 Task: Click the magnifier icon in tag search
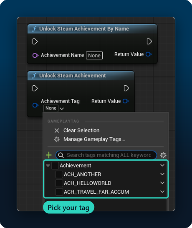click(x=61, y=155)
